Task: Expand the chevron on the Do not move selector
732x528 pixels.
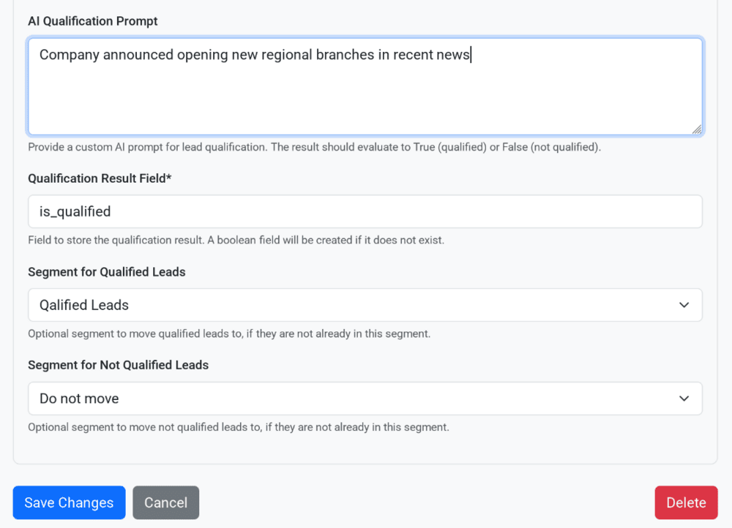Action: [x=684, y=399]
